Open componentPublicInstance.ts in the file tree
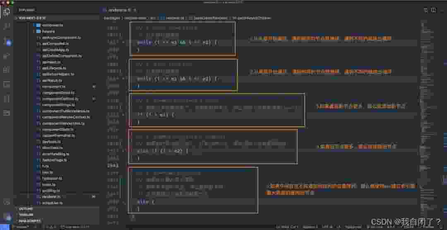The height and width of the screenshot is (230, 447). point(65,111)
